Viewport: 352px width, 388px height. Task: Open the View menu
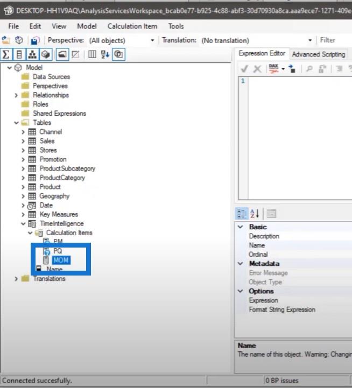(x=59, y=26)
